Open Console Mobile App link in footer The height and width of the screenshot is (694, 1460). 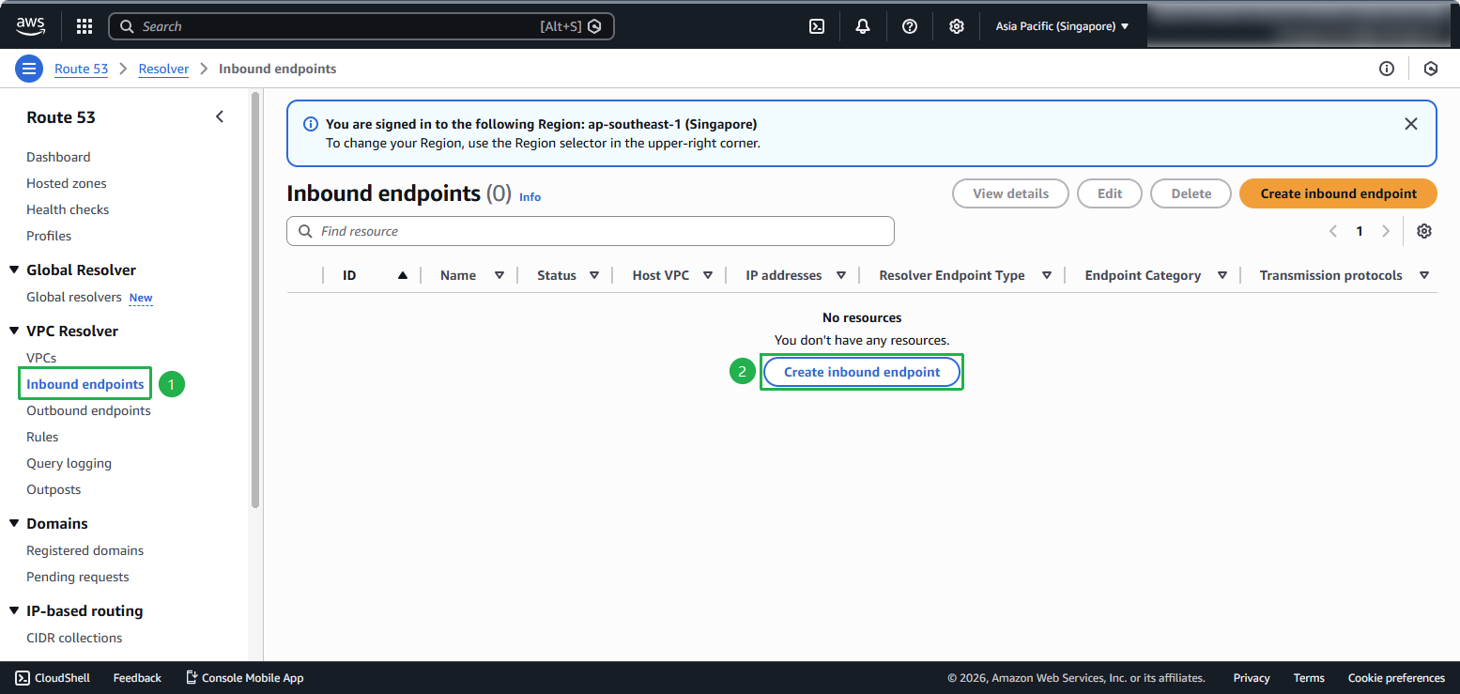pyautogui.click(x=244, y=678)
